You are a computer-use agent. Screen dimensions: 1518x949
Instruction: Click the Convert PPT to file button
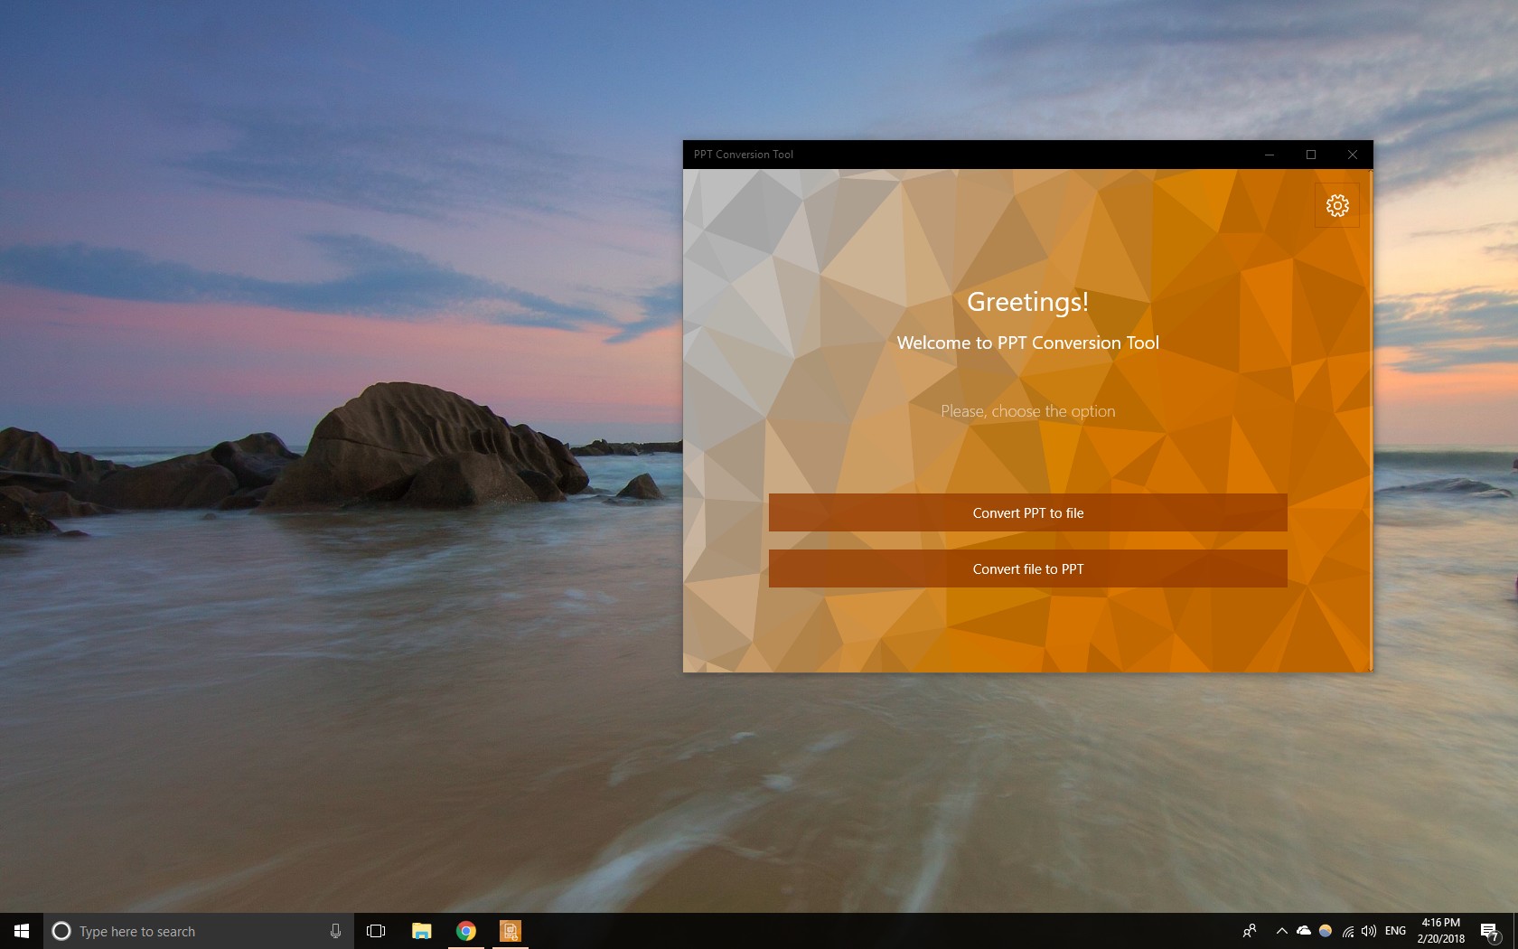coord(1027,512)
